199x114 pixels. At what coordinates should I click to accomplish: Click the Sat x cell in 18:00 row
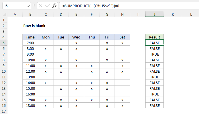(122, 105)
